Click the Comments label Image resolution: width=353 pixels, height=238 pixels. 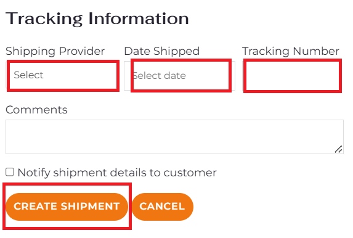click(x=36, y=110)
